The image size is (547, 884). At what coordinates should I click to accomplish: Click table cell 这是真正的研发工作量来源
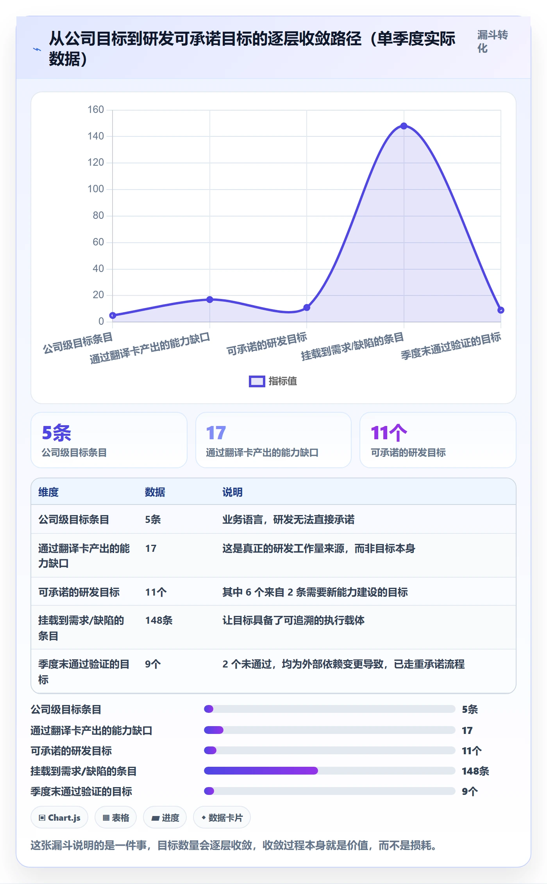pos(318,548)
